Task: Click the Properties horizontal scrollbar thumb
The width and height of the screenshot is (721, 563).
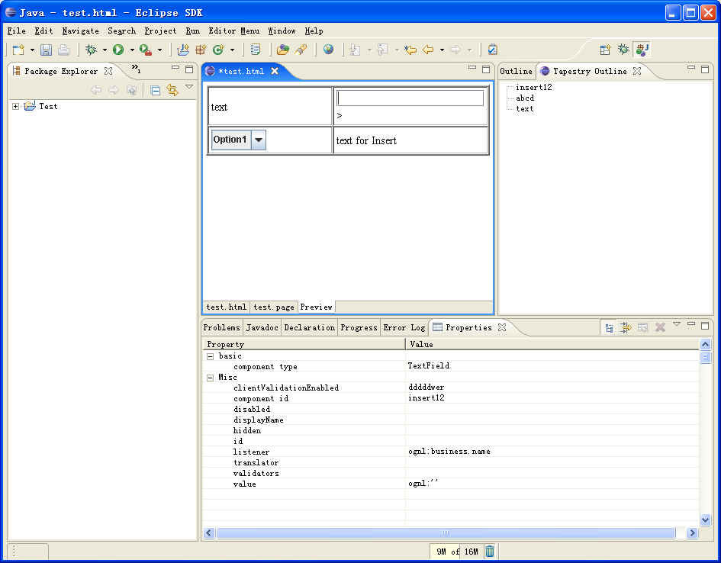Action: [446, 533]
